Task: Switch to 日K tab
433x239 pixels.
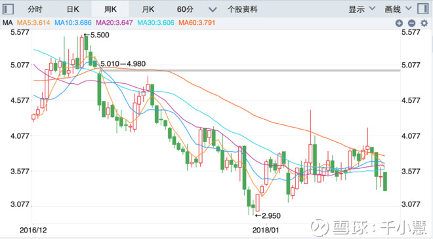Action: 73,9
